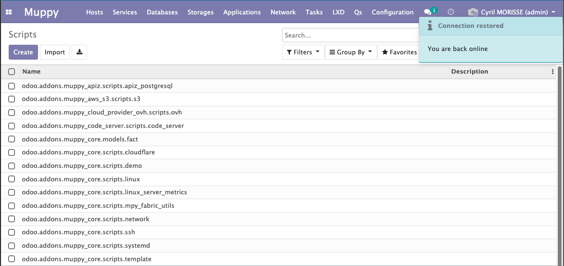Tick the mpy_fabric_utils row checkbox
This screenshot has height=266, width=564.
coord(12,205)
